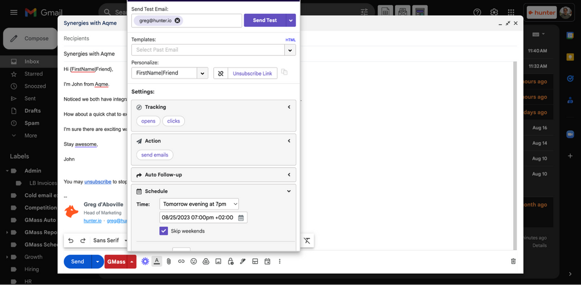Click the schedule date and time field
This screenshot has height=285, width=581.
198,218
